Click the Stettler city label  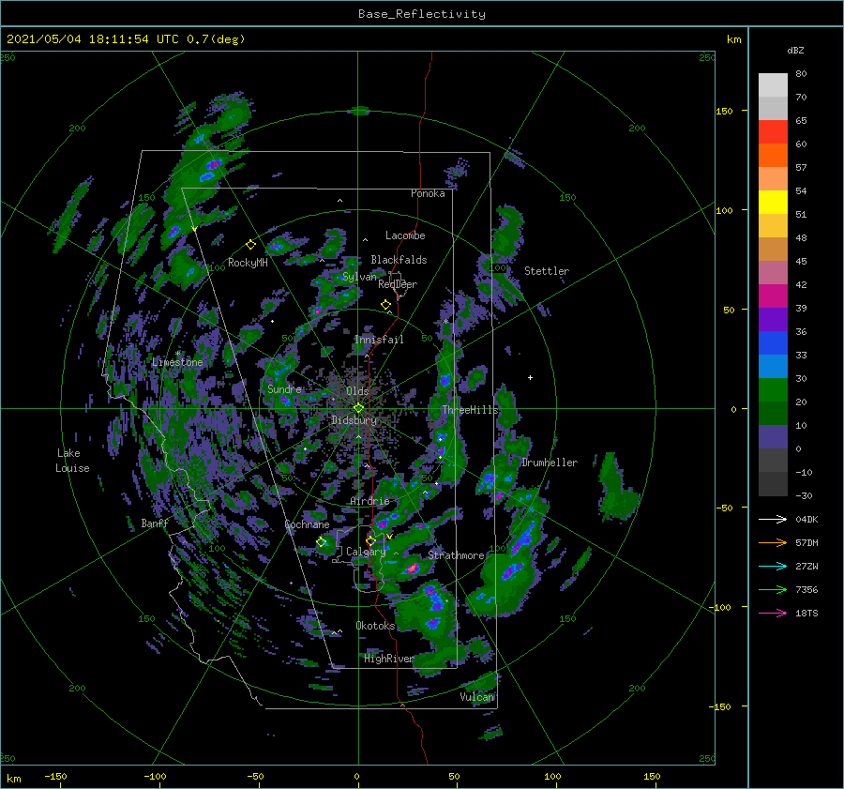click(x=547, y=271)
